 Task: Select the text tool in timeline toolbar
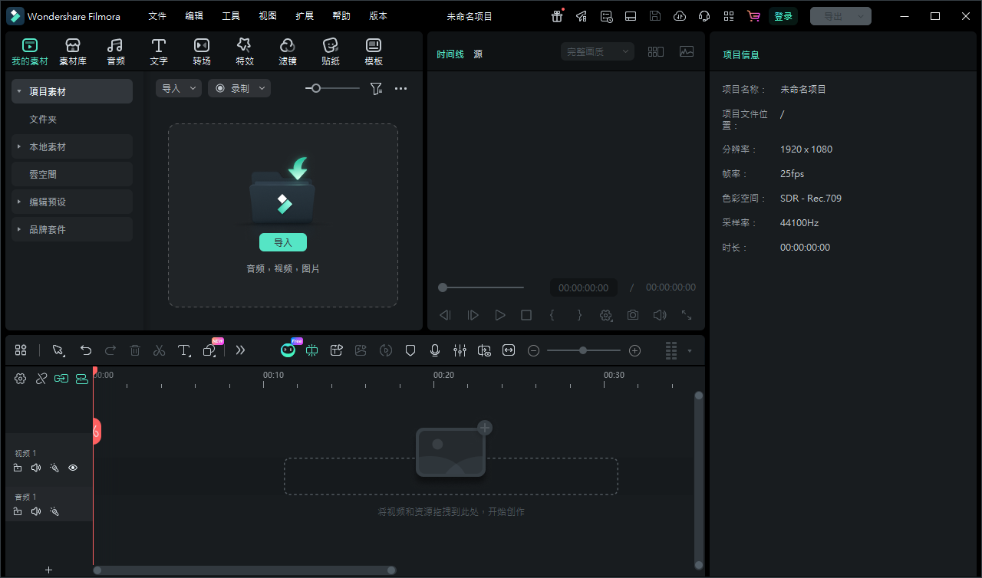[x=184, y=350]
